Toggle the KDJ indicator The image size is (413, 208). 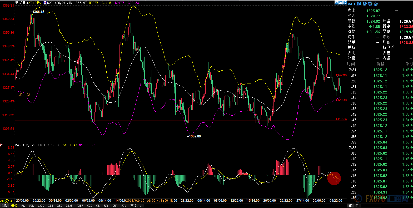51,206
